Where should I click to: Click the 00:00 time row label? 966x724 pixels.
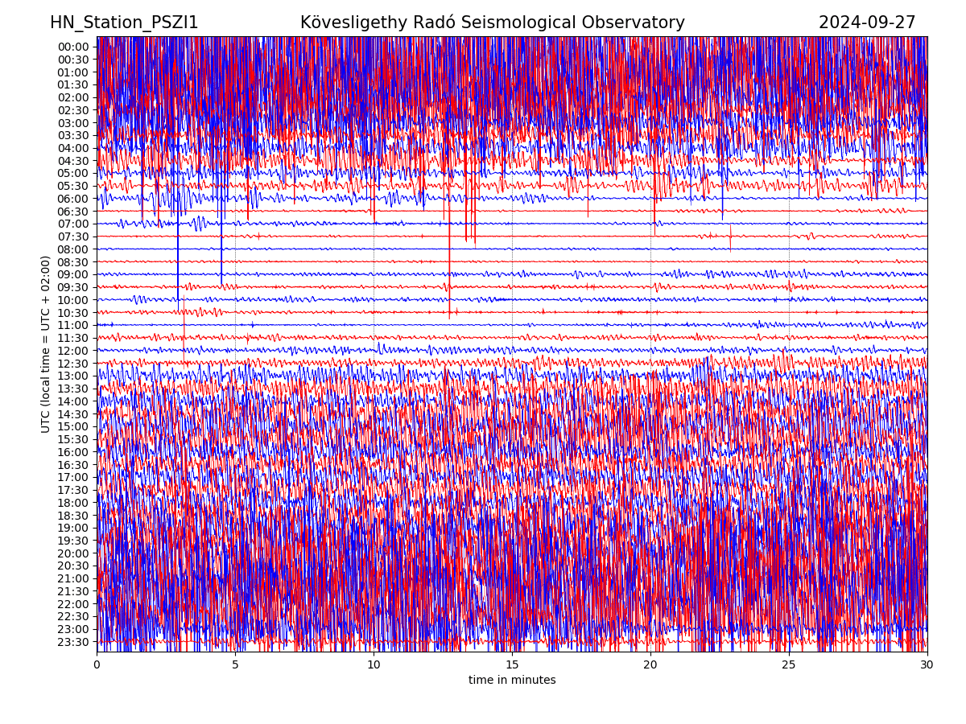[73, 47]
